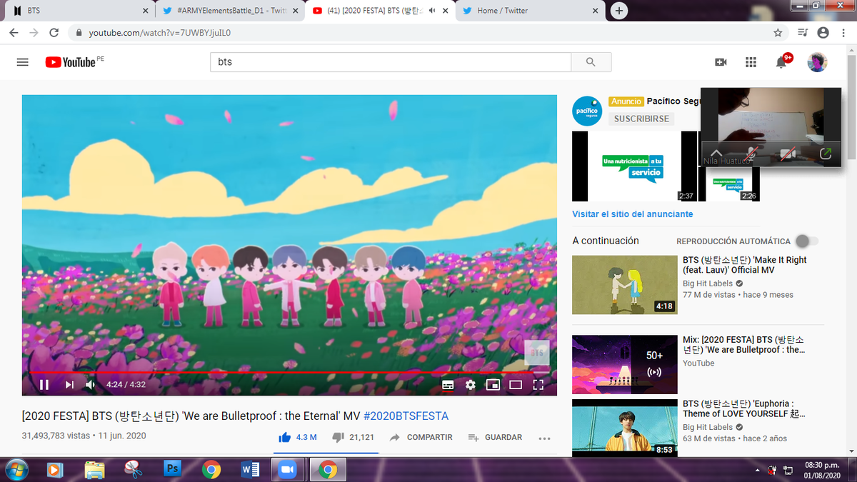Share the video via COMPARTIR
Screen dimensions: 857x482
[x=421, y=437]
